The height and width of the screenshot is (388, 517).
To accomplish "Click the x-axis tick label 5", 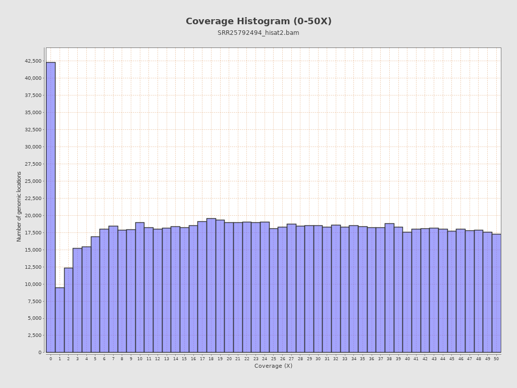I will click(x=95, y=359).
